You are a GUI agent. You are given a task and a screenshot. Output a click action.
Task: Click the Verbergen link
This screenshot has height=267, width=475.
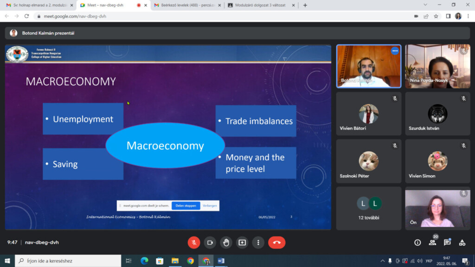point(210,205)
